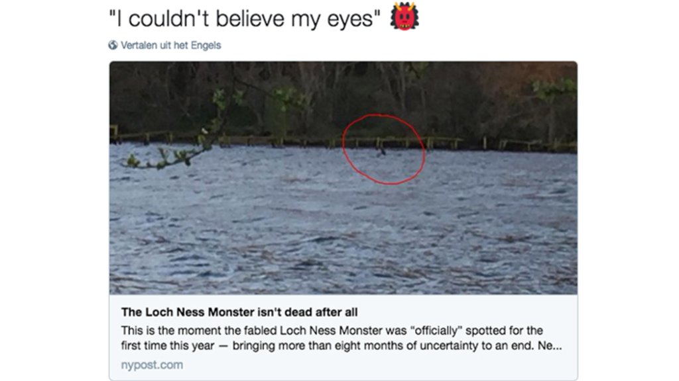Image resolution: width=679 pixels, height=381 pixels.
Task: Click the tweet text "I couldn't believe my eyes"
Action: [244, 19]
